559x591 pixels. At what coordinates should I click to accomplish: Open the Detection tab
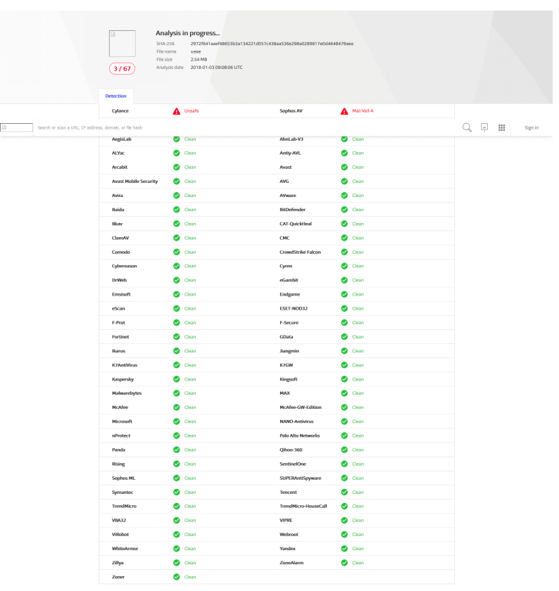pos(117,97)
